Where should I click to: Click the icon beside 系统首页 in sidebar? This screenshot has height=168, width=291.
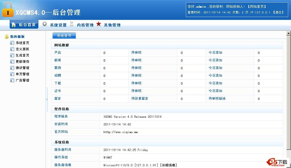pyautogui.click(x=12, y=43)
